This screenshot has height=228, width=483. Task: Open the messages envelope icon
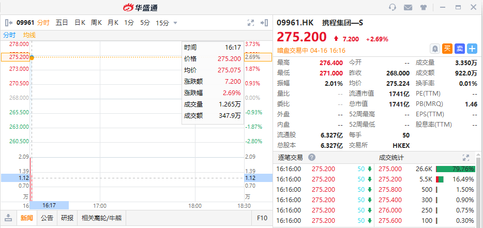(x=408, y=7)
